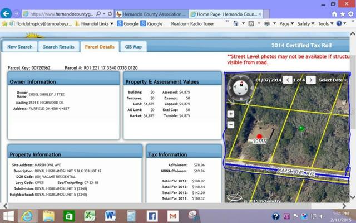Zoom in on the aerial map
Viewport: 356px width, 223px height.
coord(231,114)
